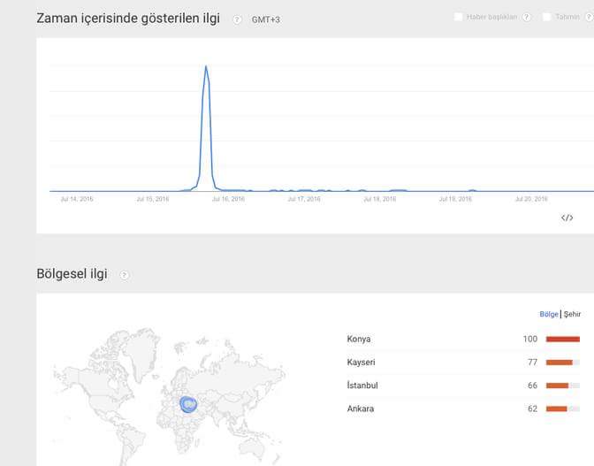
Task: Enable the 'Haber başlıkları' checkbox
Action: point(458,17)
